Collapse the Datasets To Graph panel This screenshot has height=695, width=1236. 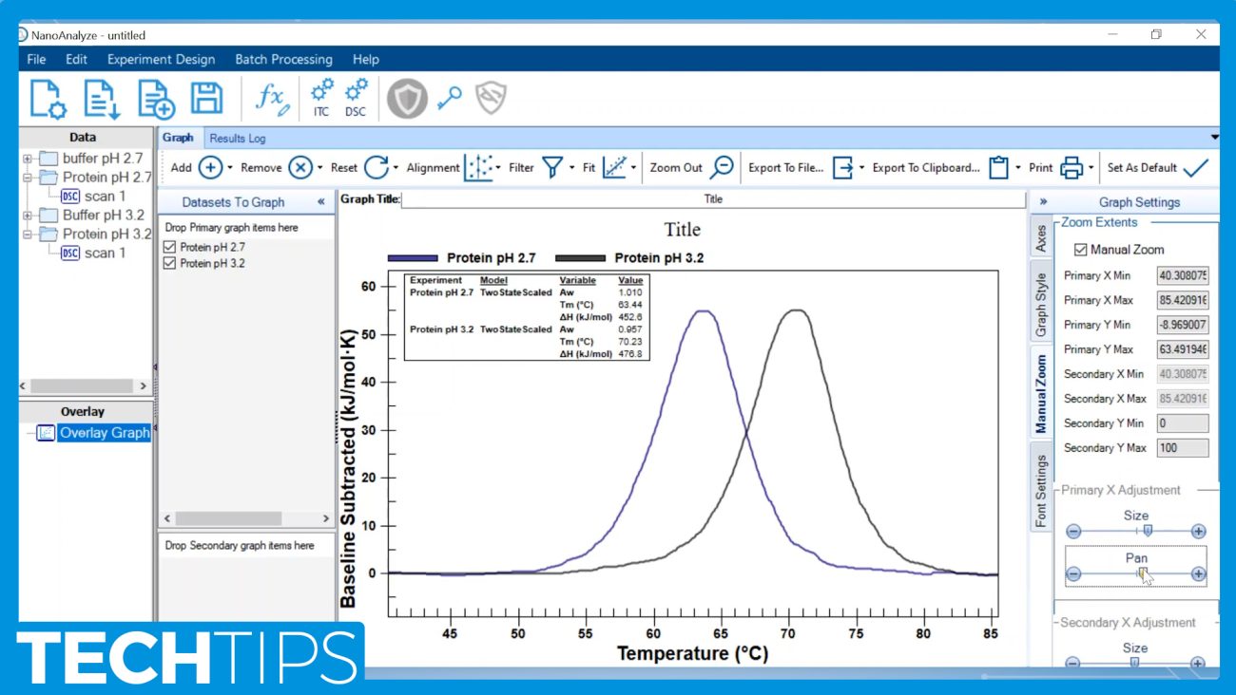(x=320, y=202)
